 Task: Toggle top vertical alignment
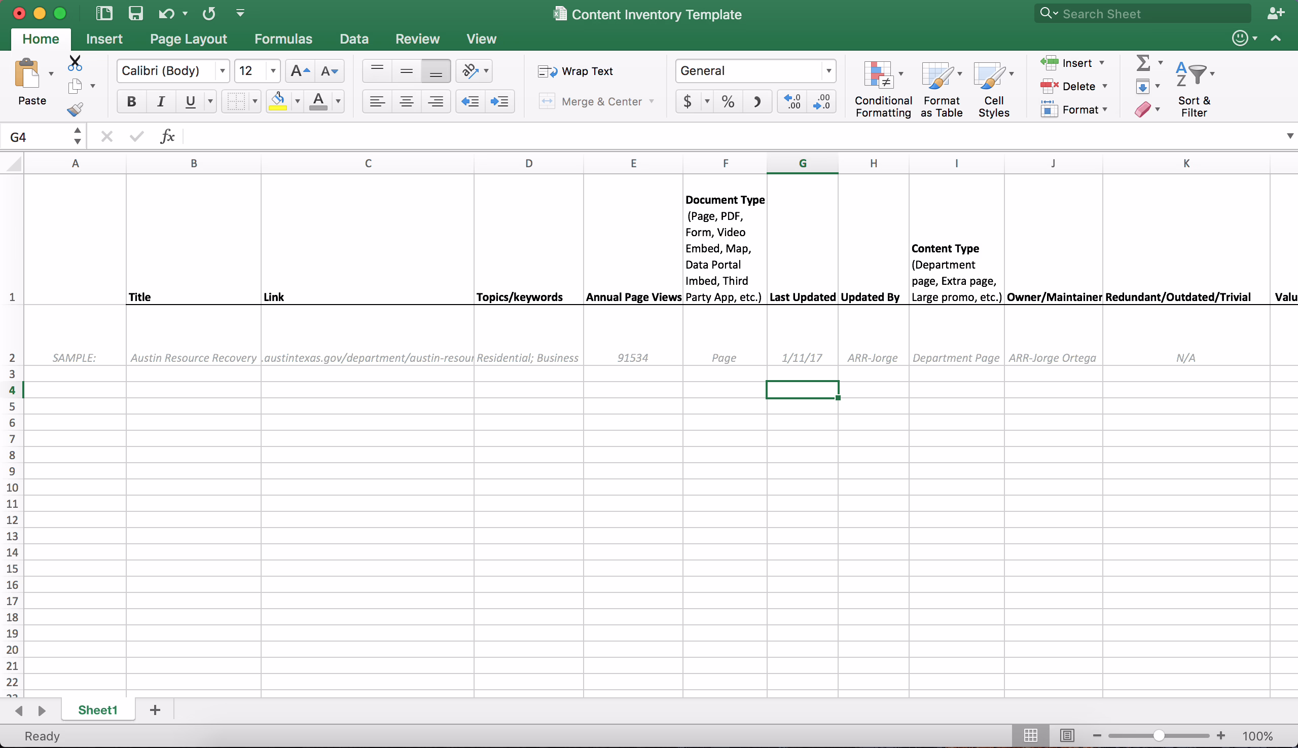pos(377,71)
